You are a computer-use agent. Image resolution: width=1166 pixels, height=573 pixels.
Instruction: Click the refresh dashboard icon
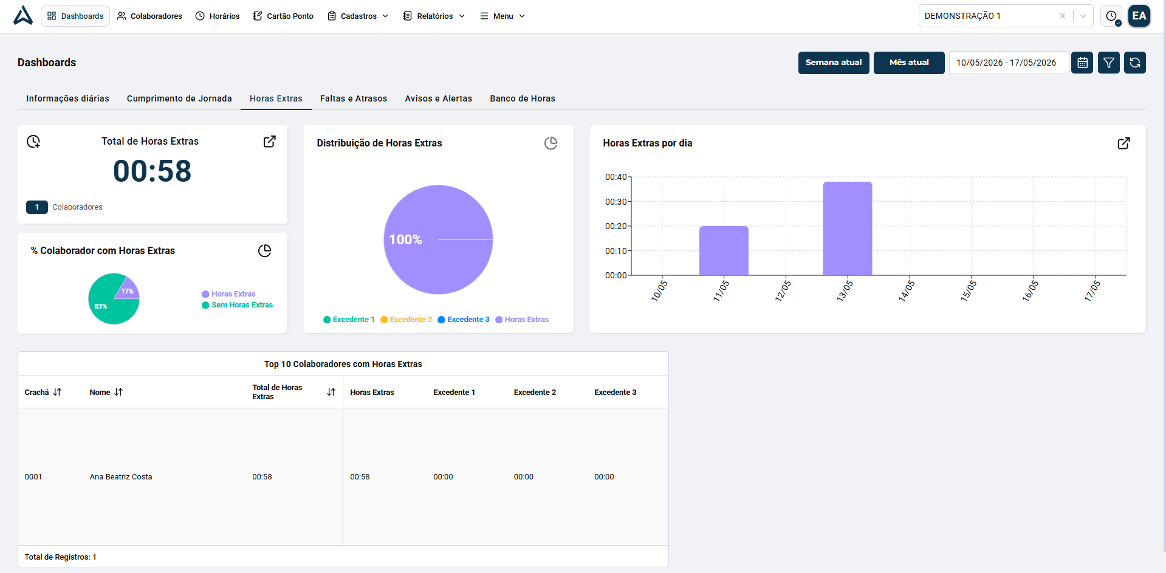point(1135,63)
